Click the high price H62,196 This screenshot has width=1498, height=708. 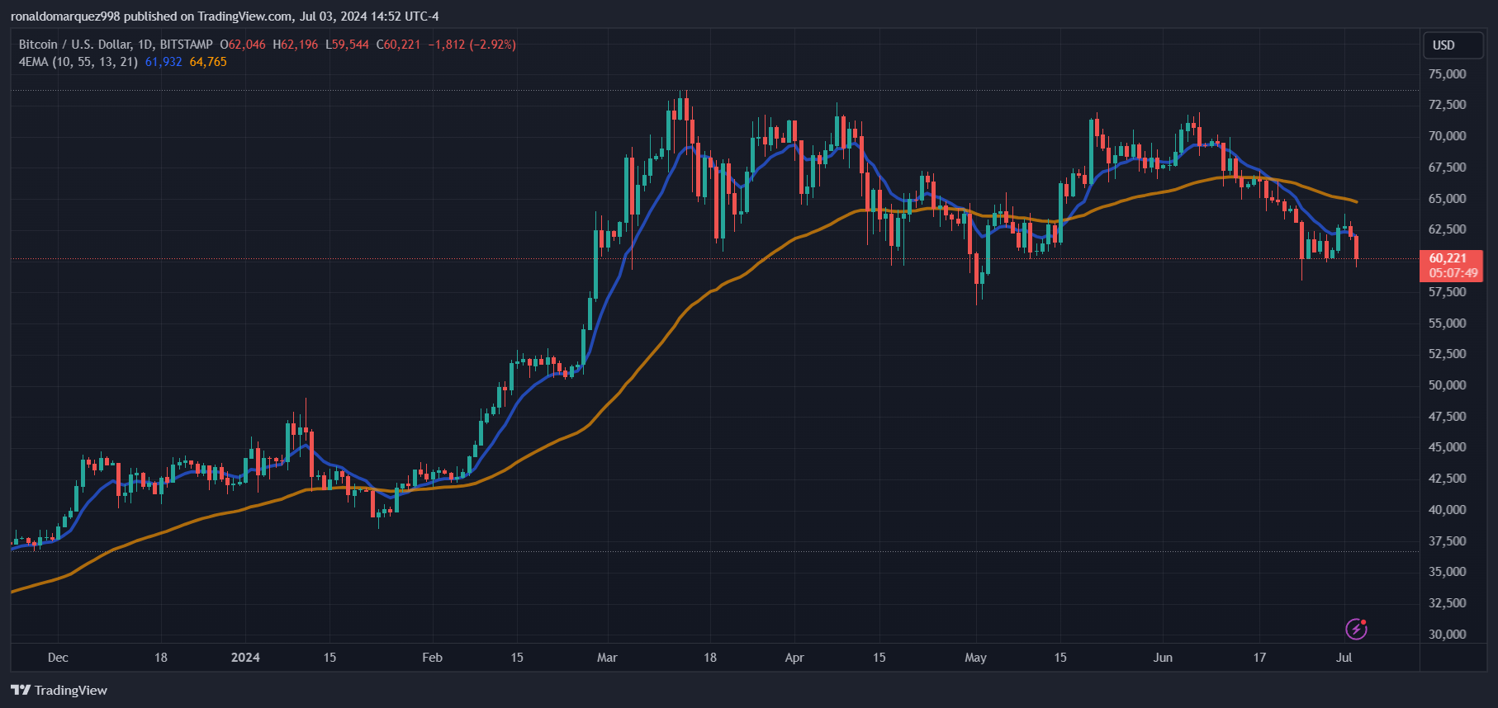pyautogui.click(x=296, y=45)
